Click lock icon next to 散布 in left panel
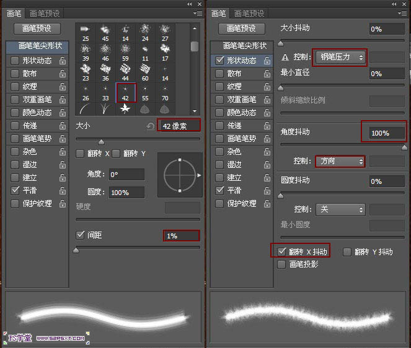Screen dimensions: 411x348 click(x=63, y=73)
